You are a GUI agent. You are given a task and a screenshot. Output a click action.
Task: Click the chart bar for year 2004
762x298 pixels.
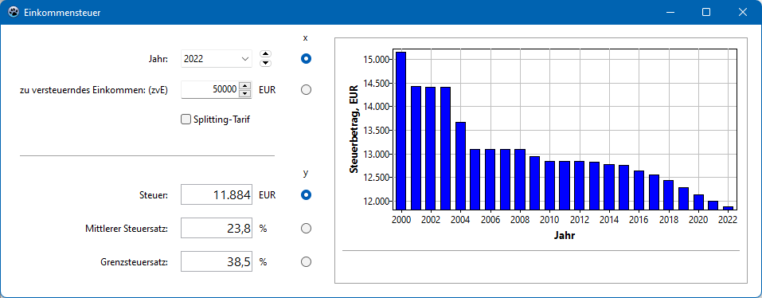tap(461, 166)
